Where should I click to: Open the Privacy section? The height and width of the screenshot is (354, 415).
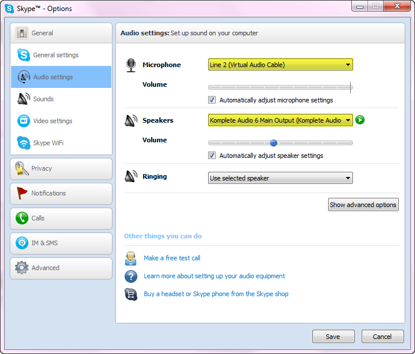[61, 169]
